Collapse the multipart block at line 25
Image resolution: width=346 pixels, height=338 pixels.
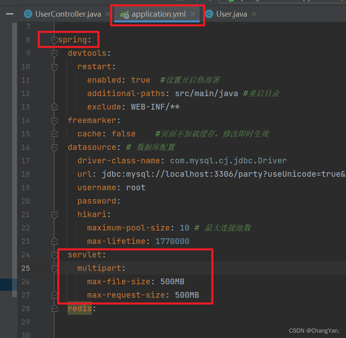(x=54, y=268)
